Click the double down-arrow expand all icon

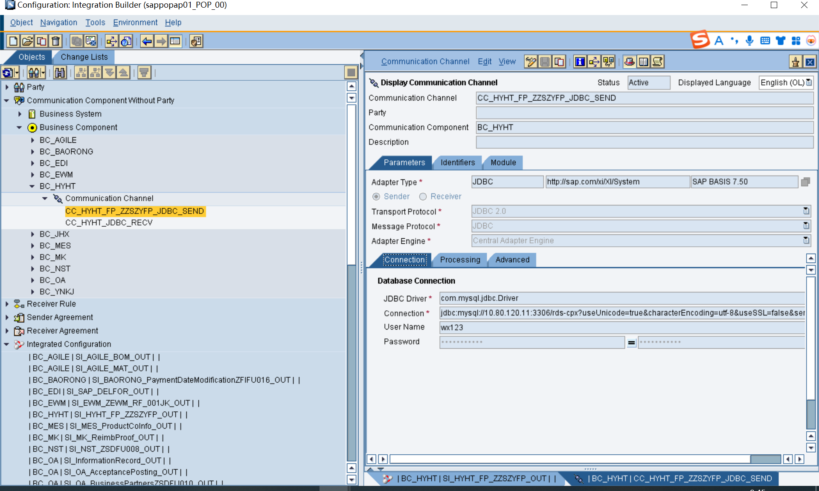(109, 72)
